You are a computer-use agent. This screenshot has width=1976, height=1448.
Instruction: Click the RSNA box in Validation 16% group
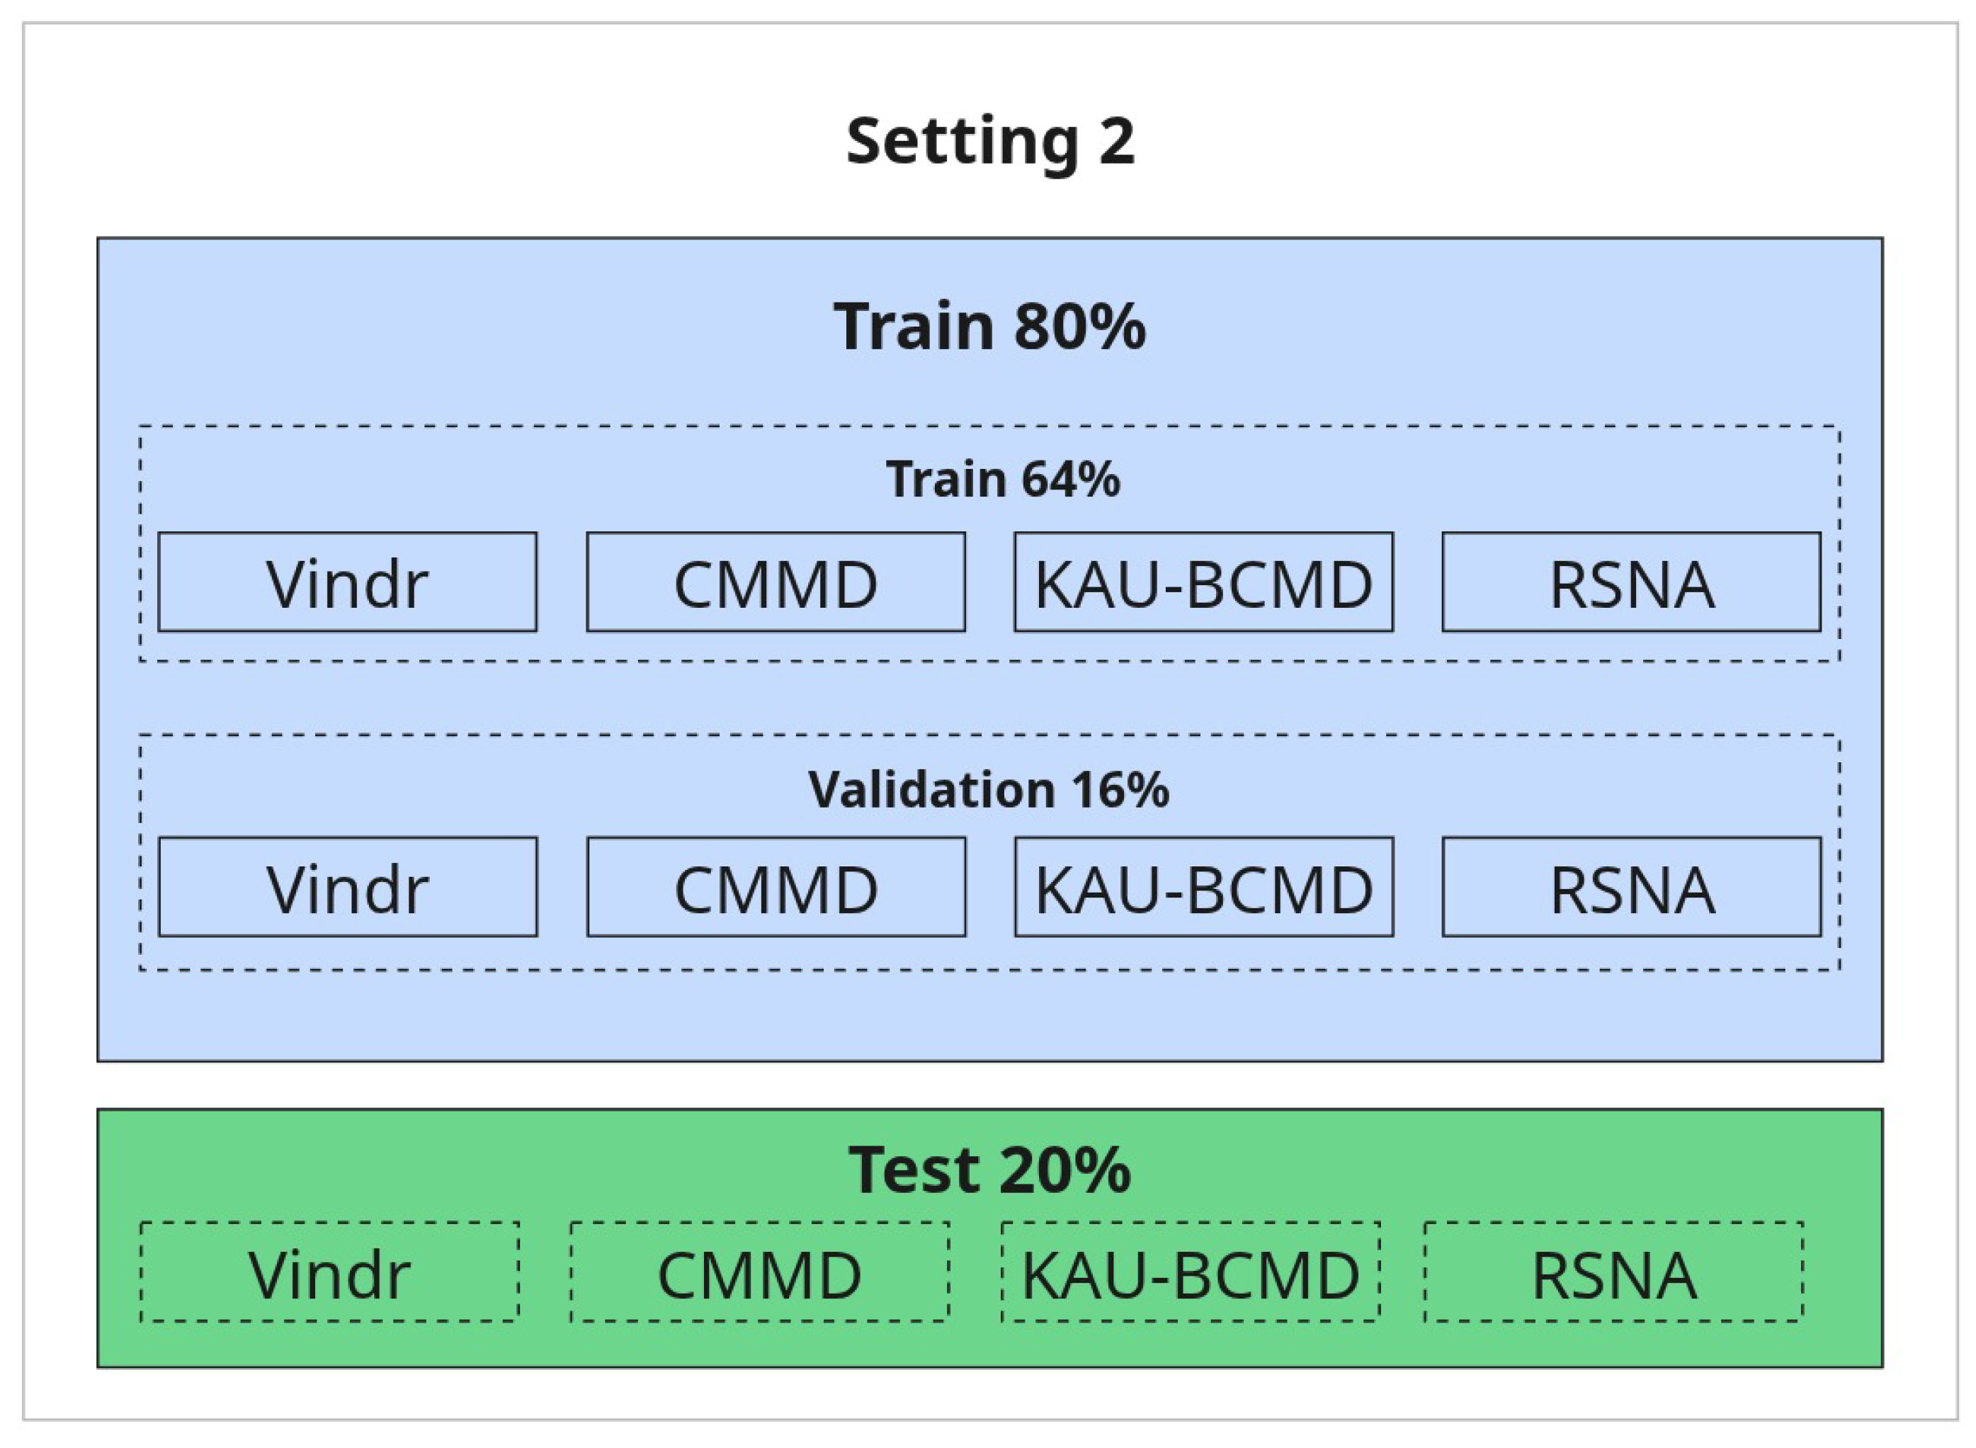pos(1631,887)
